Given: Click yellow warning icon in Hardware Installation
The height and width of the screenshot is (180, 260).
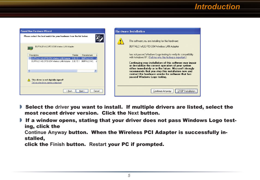Looking at the screenshot, I should 121,41.
